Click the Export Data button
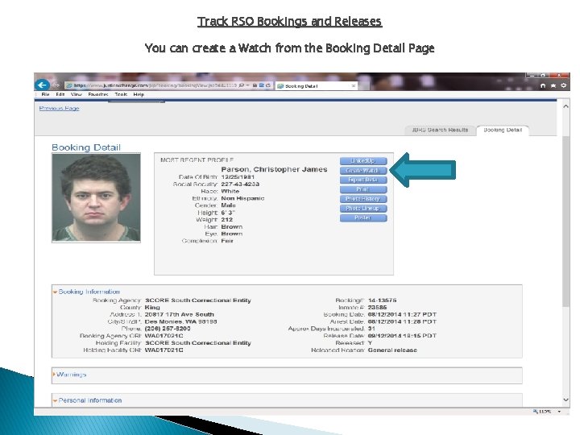Viewport: 580px width, 435px height. (363, 180)
